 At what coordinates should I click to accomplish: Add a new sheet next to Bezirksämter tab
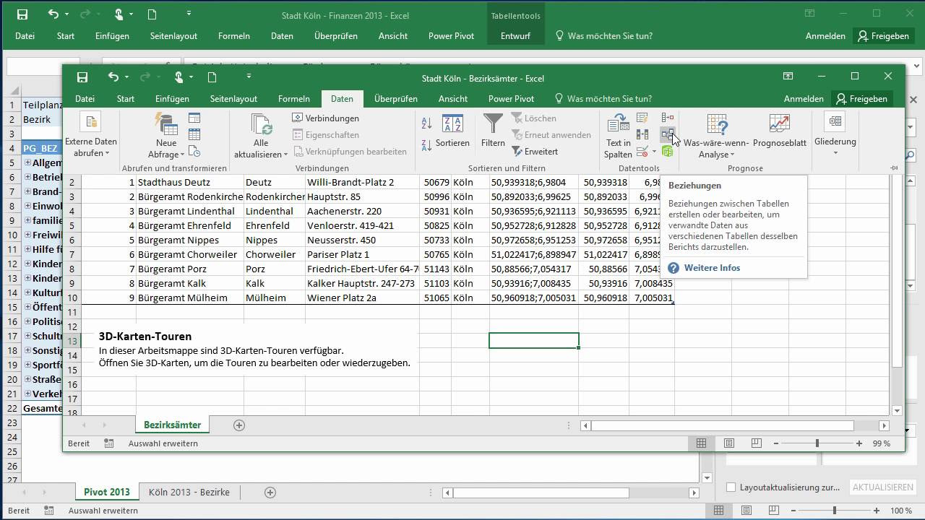coord(239,425)
